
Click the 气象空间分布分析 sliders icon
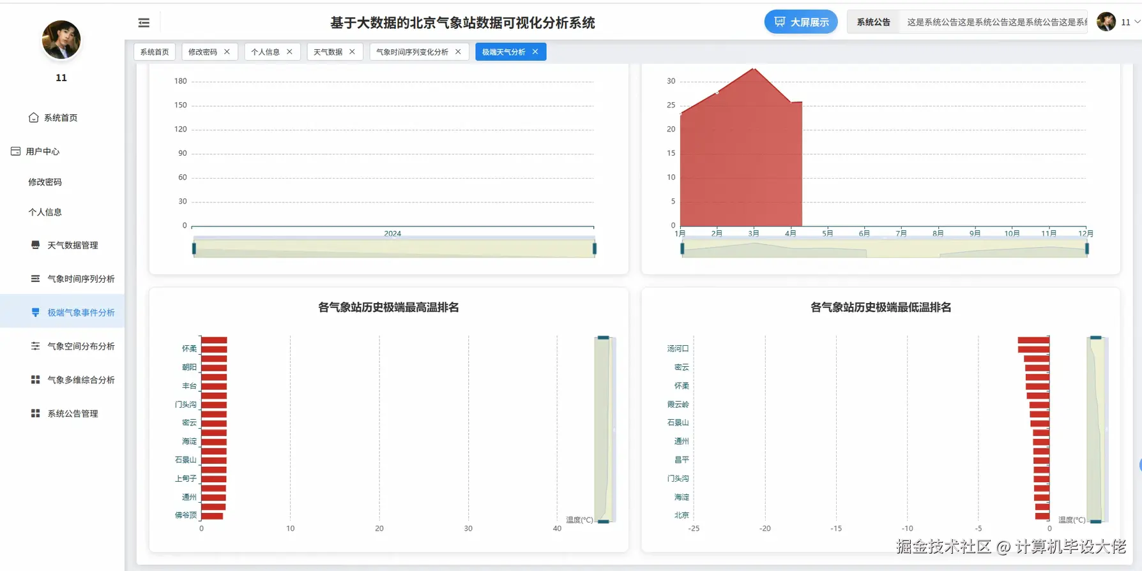(x=35, y=346)
